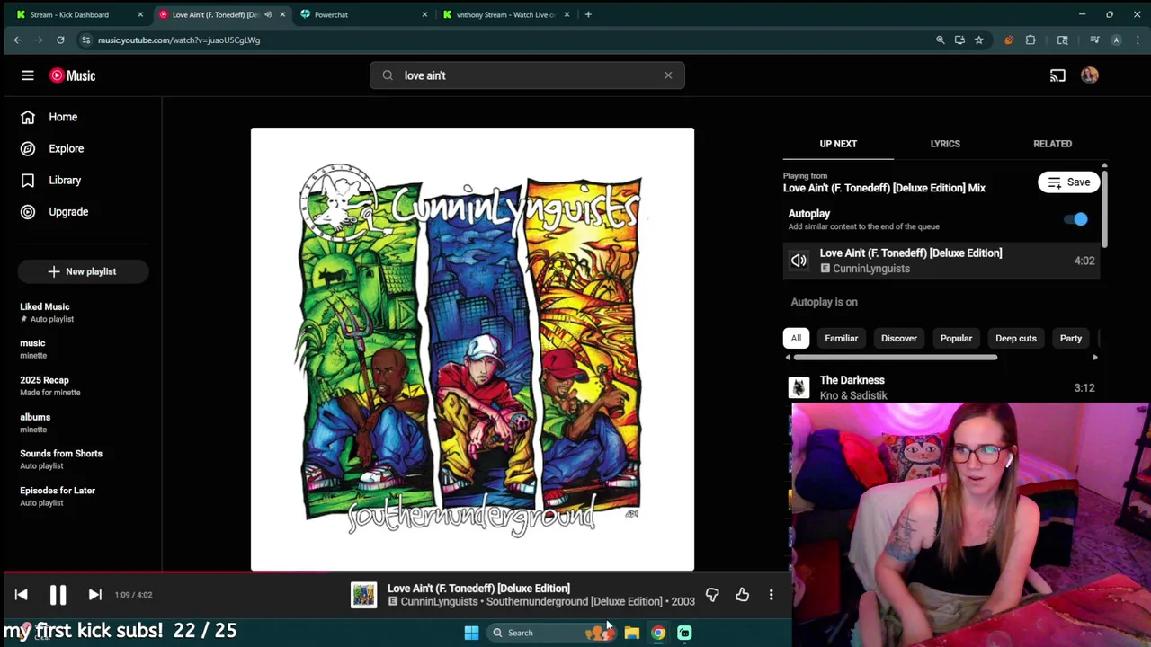Mute the YouTube Music tab audio icon
Viewport: 1151px width, 647px height.
[x=268, y=14]
